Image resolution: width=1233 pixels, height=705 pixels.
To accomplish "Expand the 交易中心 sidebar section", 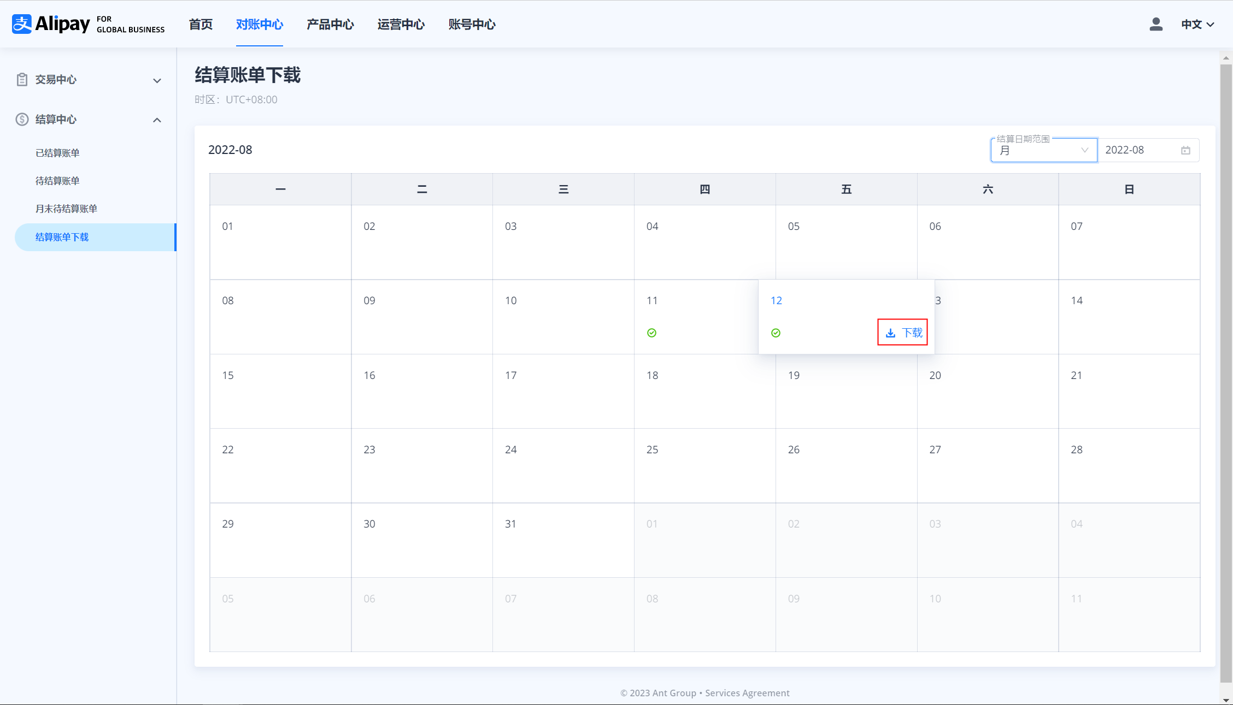I will click(157, 81).
